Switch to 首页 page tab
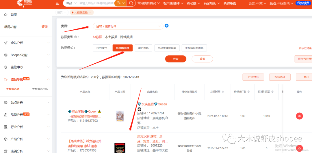Screen dimensions: 312x153 click(62, 12)
